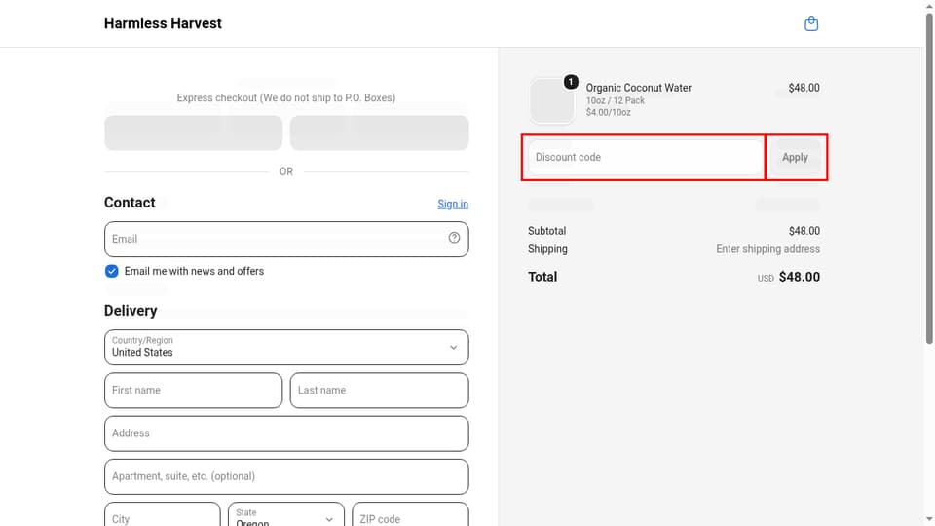
Task: Click the first express checkout button placeholder
Action: 193,132
